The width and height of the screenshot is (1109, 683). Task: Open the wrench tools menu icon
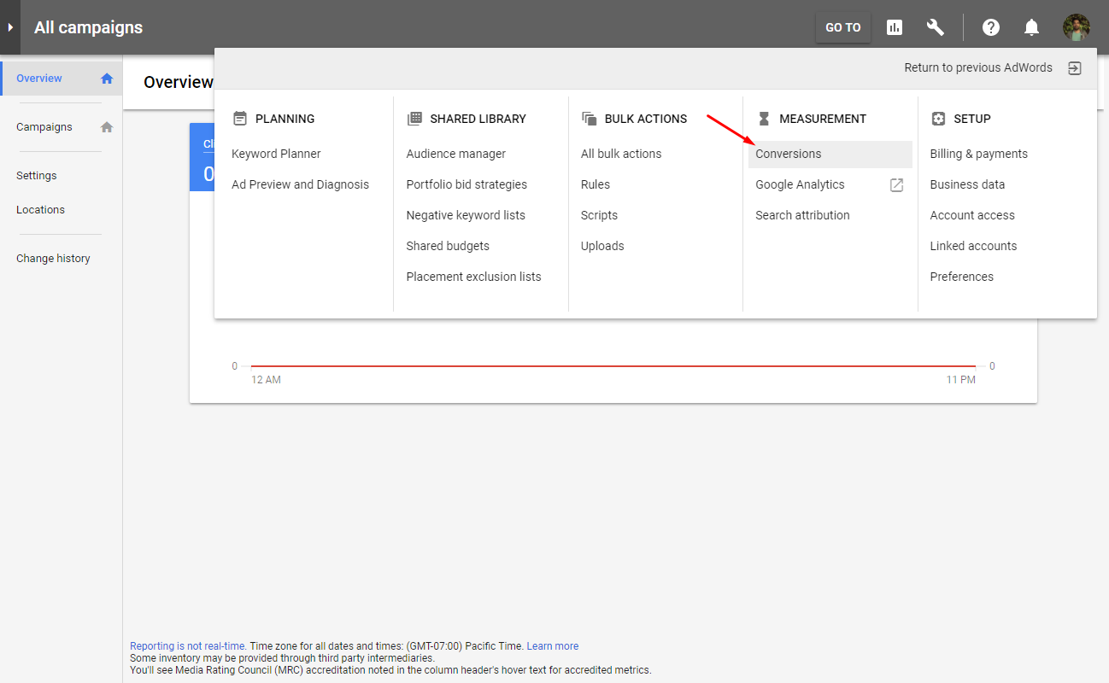[936, 27]
